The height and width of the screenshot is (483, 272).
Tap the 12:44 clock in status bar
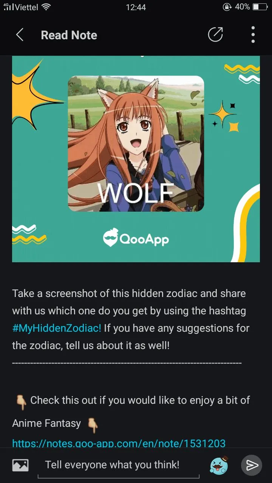pyautogui.click(x=136, y=7)
